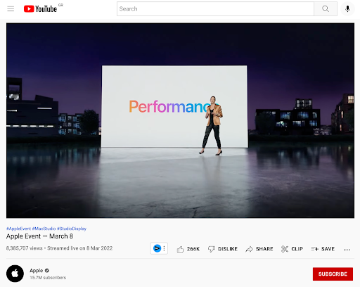Open the hamburger guide menu
This screenshot has width=360, height=287.
coord(11,9)
